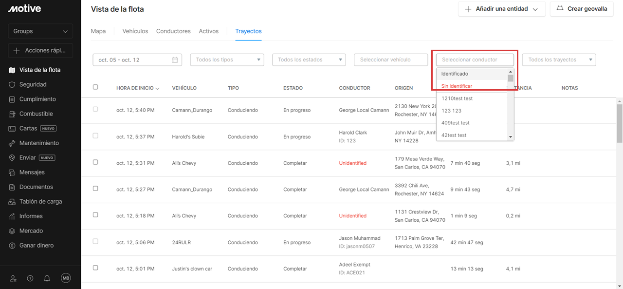
Task: Switch to the Vehículos tab
Action: [135, 31]
